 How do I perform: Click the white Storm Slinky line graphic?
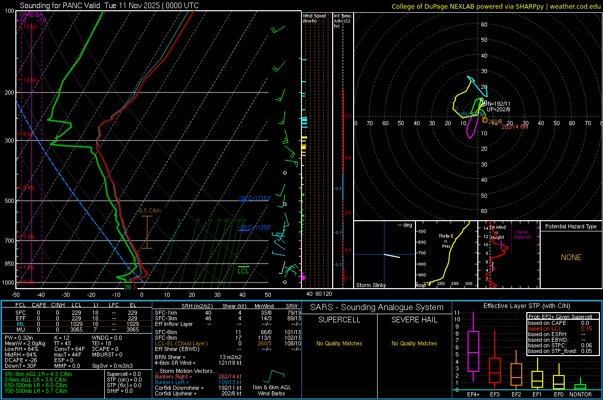pos(392,256)
